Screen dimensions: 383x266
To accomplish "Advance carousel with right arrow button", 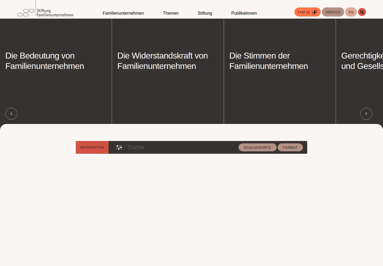I will 366,114.
